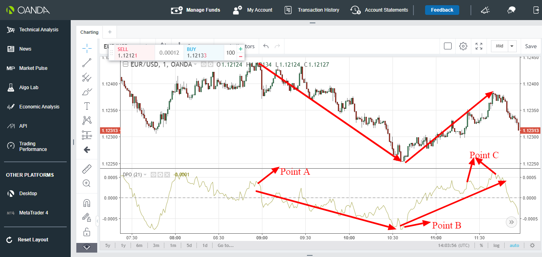The height and width of the screenshot is (257, 542).
Task: Click the Save button
Action: [x=530, y=46]
